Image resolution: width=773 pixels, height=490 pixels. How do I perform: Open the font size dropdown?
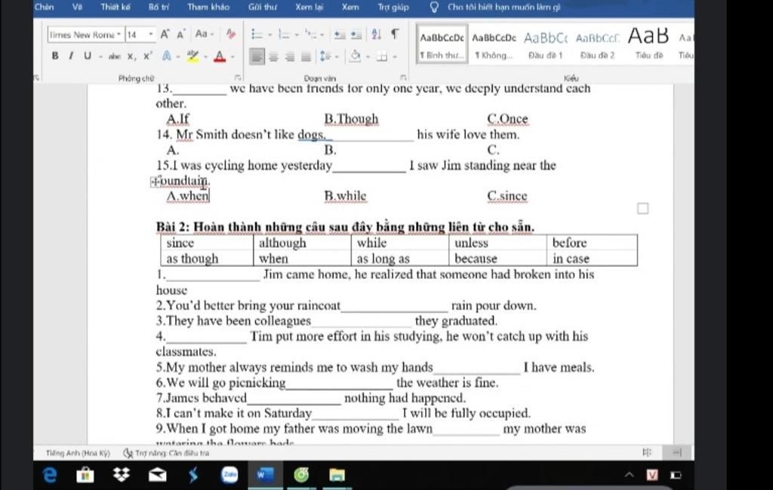[x=150, y=35]
